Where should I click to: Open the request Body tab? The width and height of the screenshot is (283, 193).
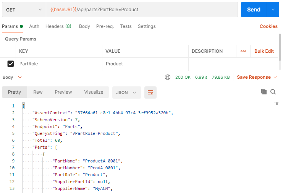(x=84, y=26)
